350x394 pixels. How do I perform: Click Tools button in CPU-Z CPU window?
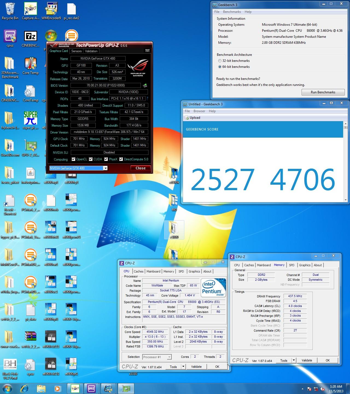coord(173,367)
